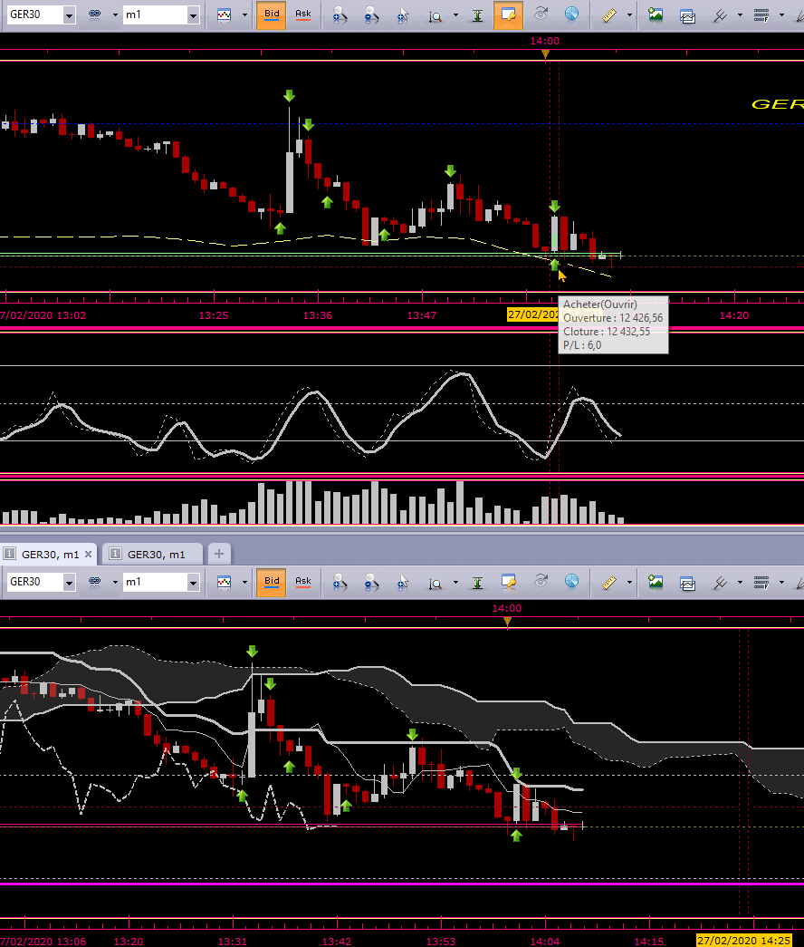
Task: Click 13:25 time label on upper axis
Action: point(213,315)
